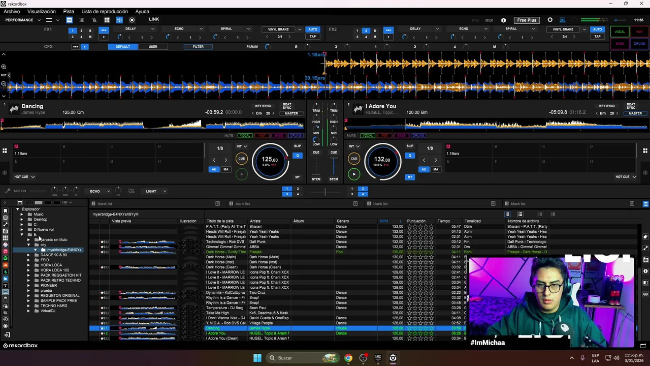Screen dimensions: 650x366
Task: Click the CFX FILTER button
Action: coord(198,47)
